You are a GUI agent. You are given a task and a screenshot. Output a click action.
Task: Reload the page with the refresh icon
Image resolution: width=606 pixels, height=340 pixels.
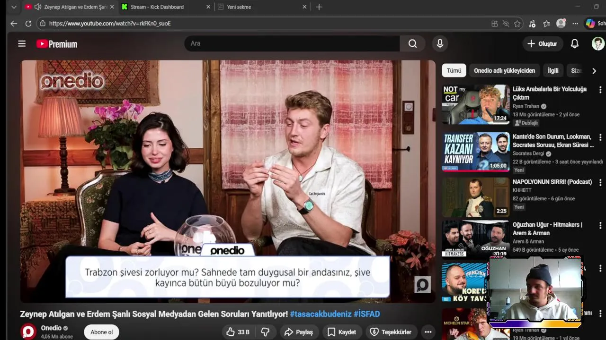(x=28, y=24)
